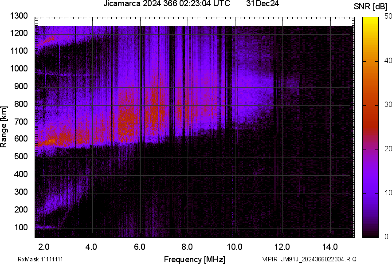Click range tick label '800'
The image size is (392, 264).
tap(21, 104)
